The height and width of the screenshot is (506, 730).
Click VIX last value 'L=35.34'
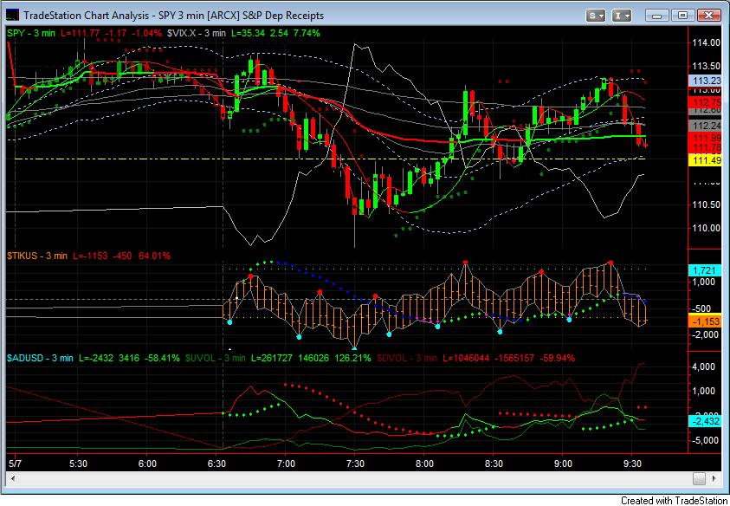pos(249,33)
